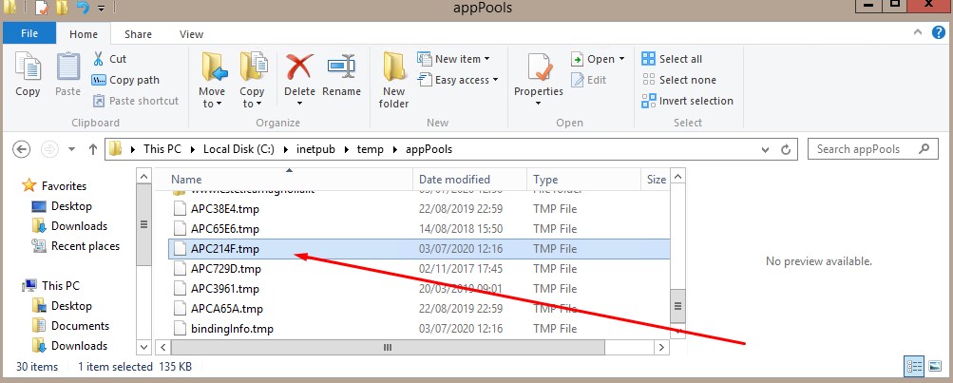
Task: Select file APC3961.tmp
Action: coord(419,289)
